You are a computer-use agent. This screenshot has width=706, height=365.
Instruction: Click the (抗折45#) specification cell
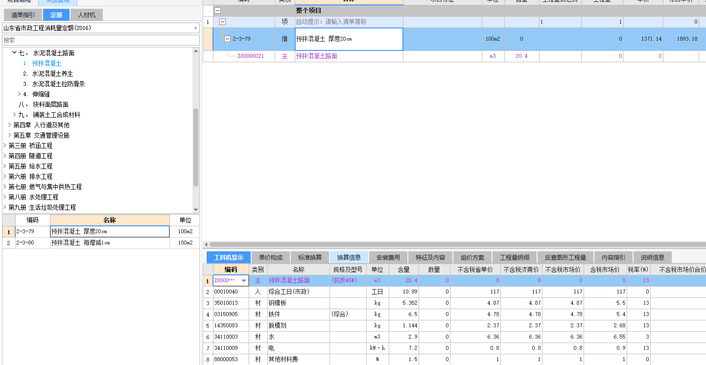tap(348, 281)
